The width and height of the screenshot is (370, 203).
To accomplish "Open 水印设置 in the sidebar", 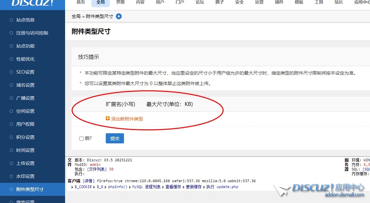I will pyautogui.click(x=25, y=176).
